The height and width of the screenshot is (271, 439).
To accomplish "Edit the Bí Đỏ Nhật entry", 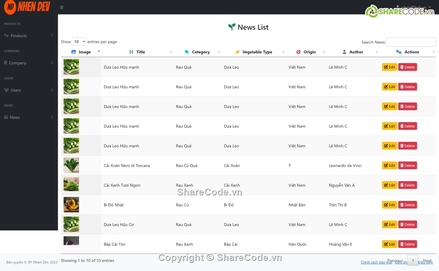I will pos(390,205).
